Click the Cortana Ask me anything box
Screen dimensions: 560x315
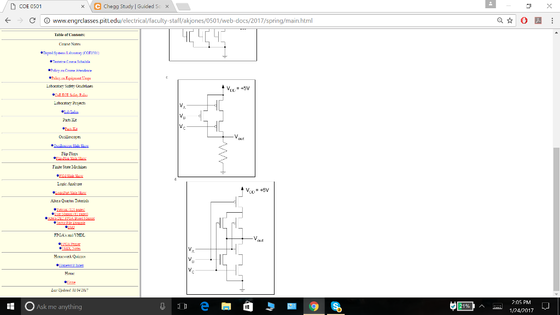point(96,306)
